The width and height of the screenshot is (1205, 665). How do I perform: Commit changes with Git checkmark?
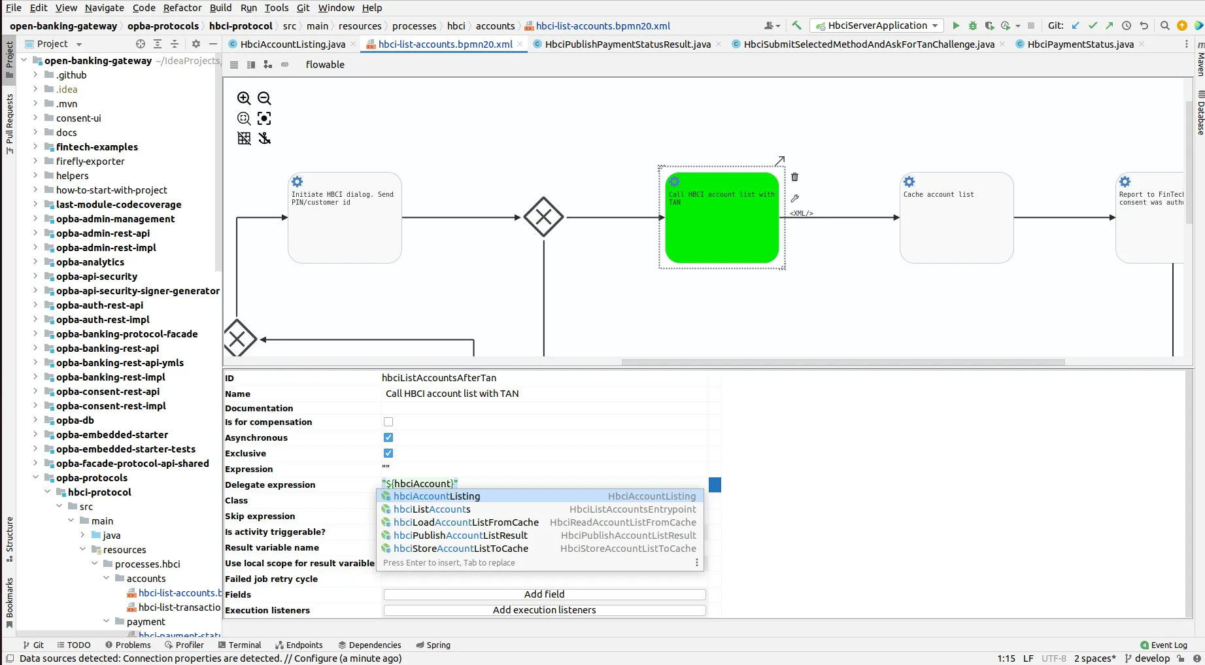[1093, 26]
